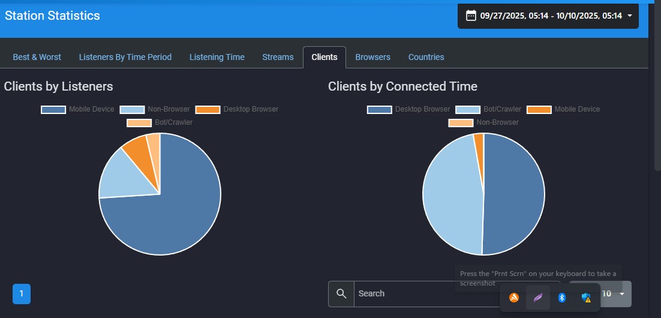Screen dimensions: 661x318
Task: Click page 1 pagination button
Action: (x=22, y=293)
